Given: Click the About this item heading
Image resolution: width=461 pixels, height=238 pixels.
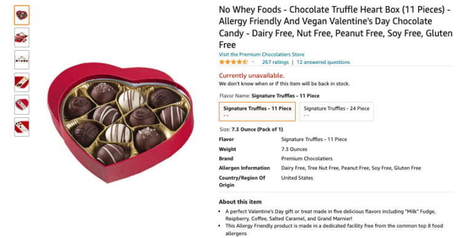Looking at the screenshot, I should 240,202.
